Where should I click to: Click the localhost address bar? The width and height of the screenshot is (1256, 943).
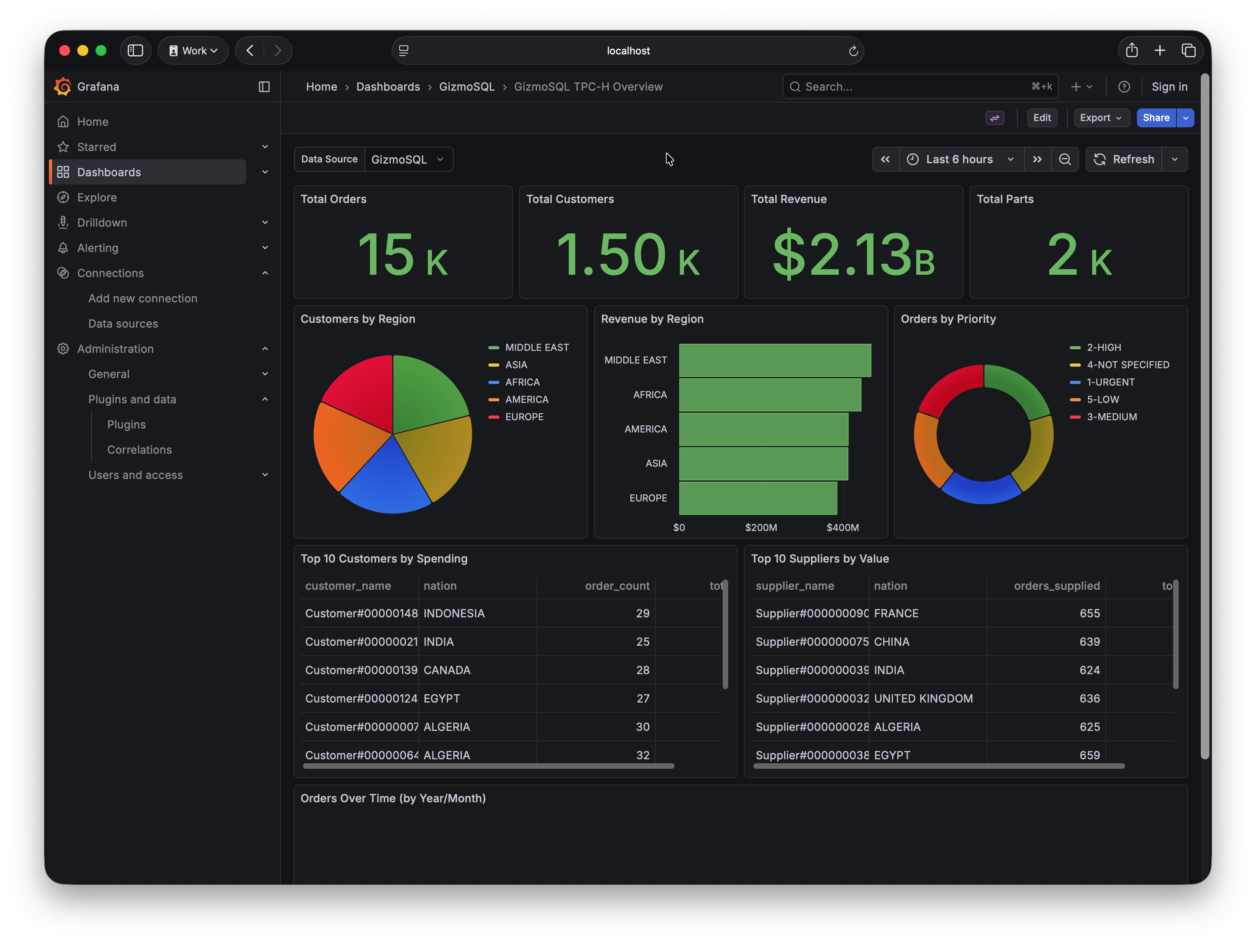click(628, 50)
